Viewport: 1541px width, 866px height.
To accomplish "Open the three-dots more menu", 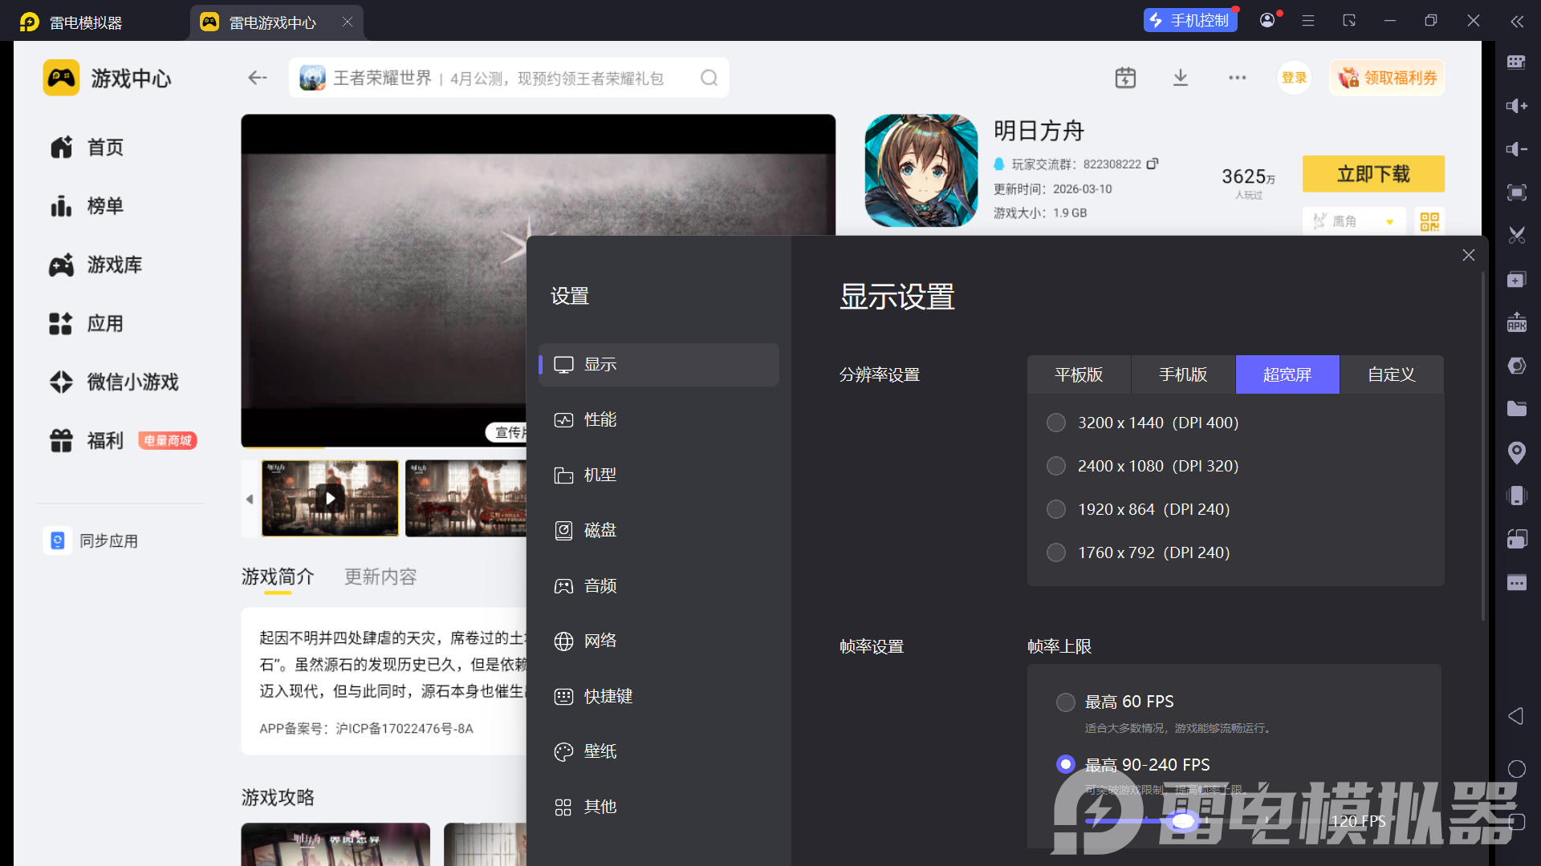I will click(x=1237, y=78).
